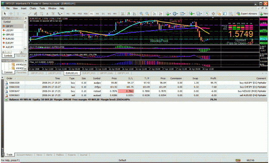Image resolution: width=269 pixels, height=163 pixels.
Task: Open the GBPJPY,Daily chart tab
Action: tap(106, 73)
